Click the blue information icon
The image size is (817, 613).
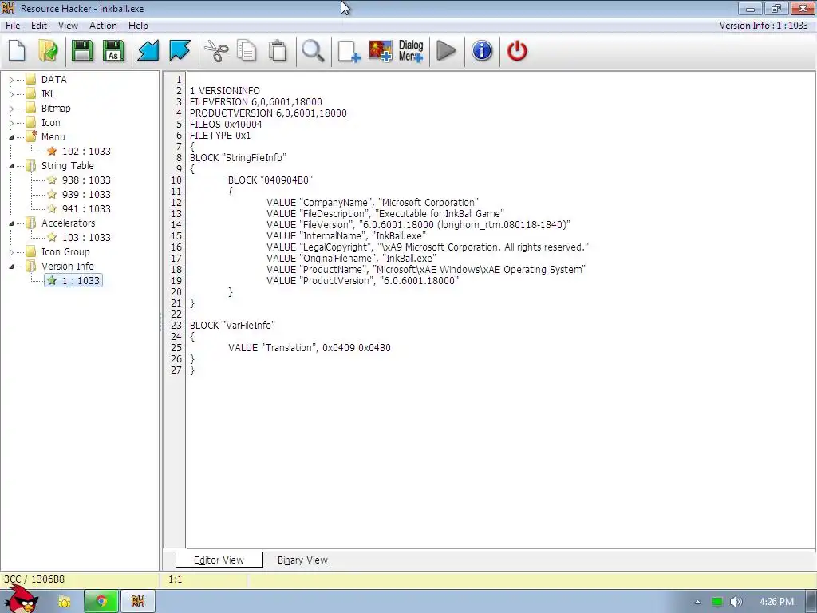pos(482,51)
